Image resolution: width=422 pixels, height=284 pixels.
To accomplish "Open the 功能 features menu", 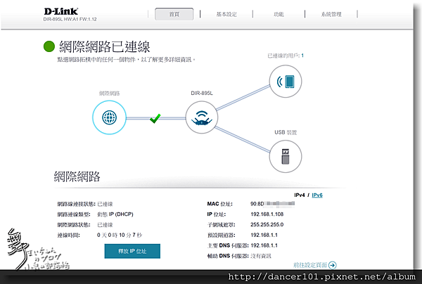I will pyautogui.click(x=279, y=14).
